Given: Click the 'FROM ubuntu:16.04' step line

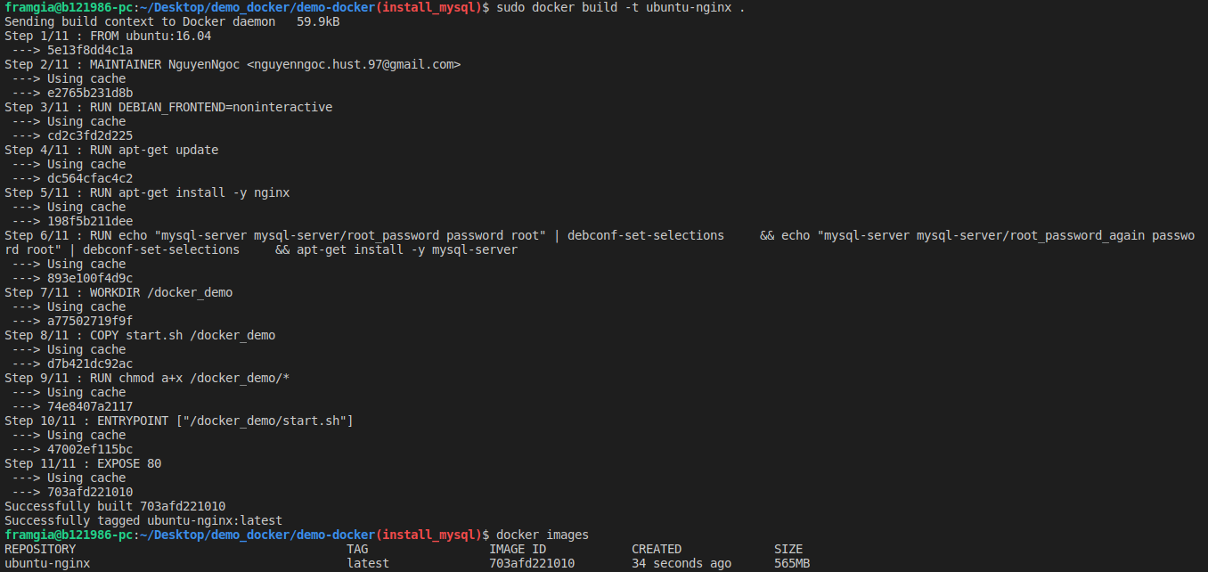Looking at the screenshot, I should [108, 36].
